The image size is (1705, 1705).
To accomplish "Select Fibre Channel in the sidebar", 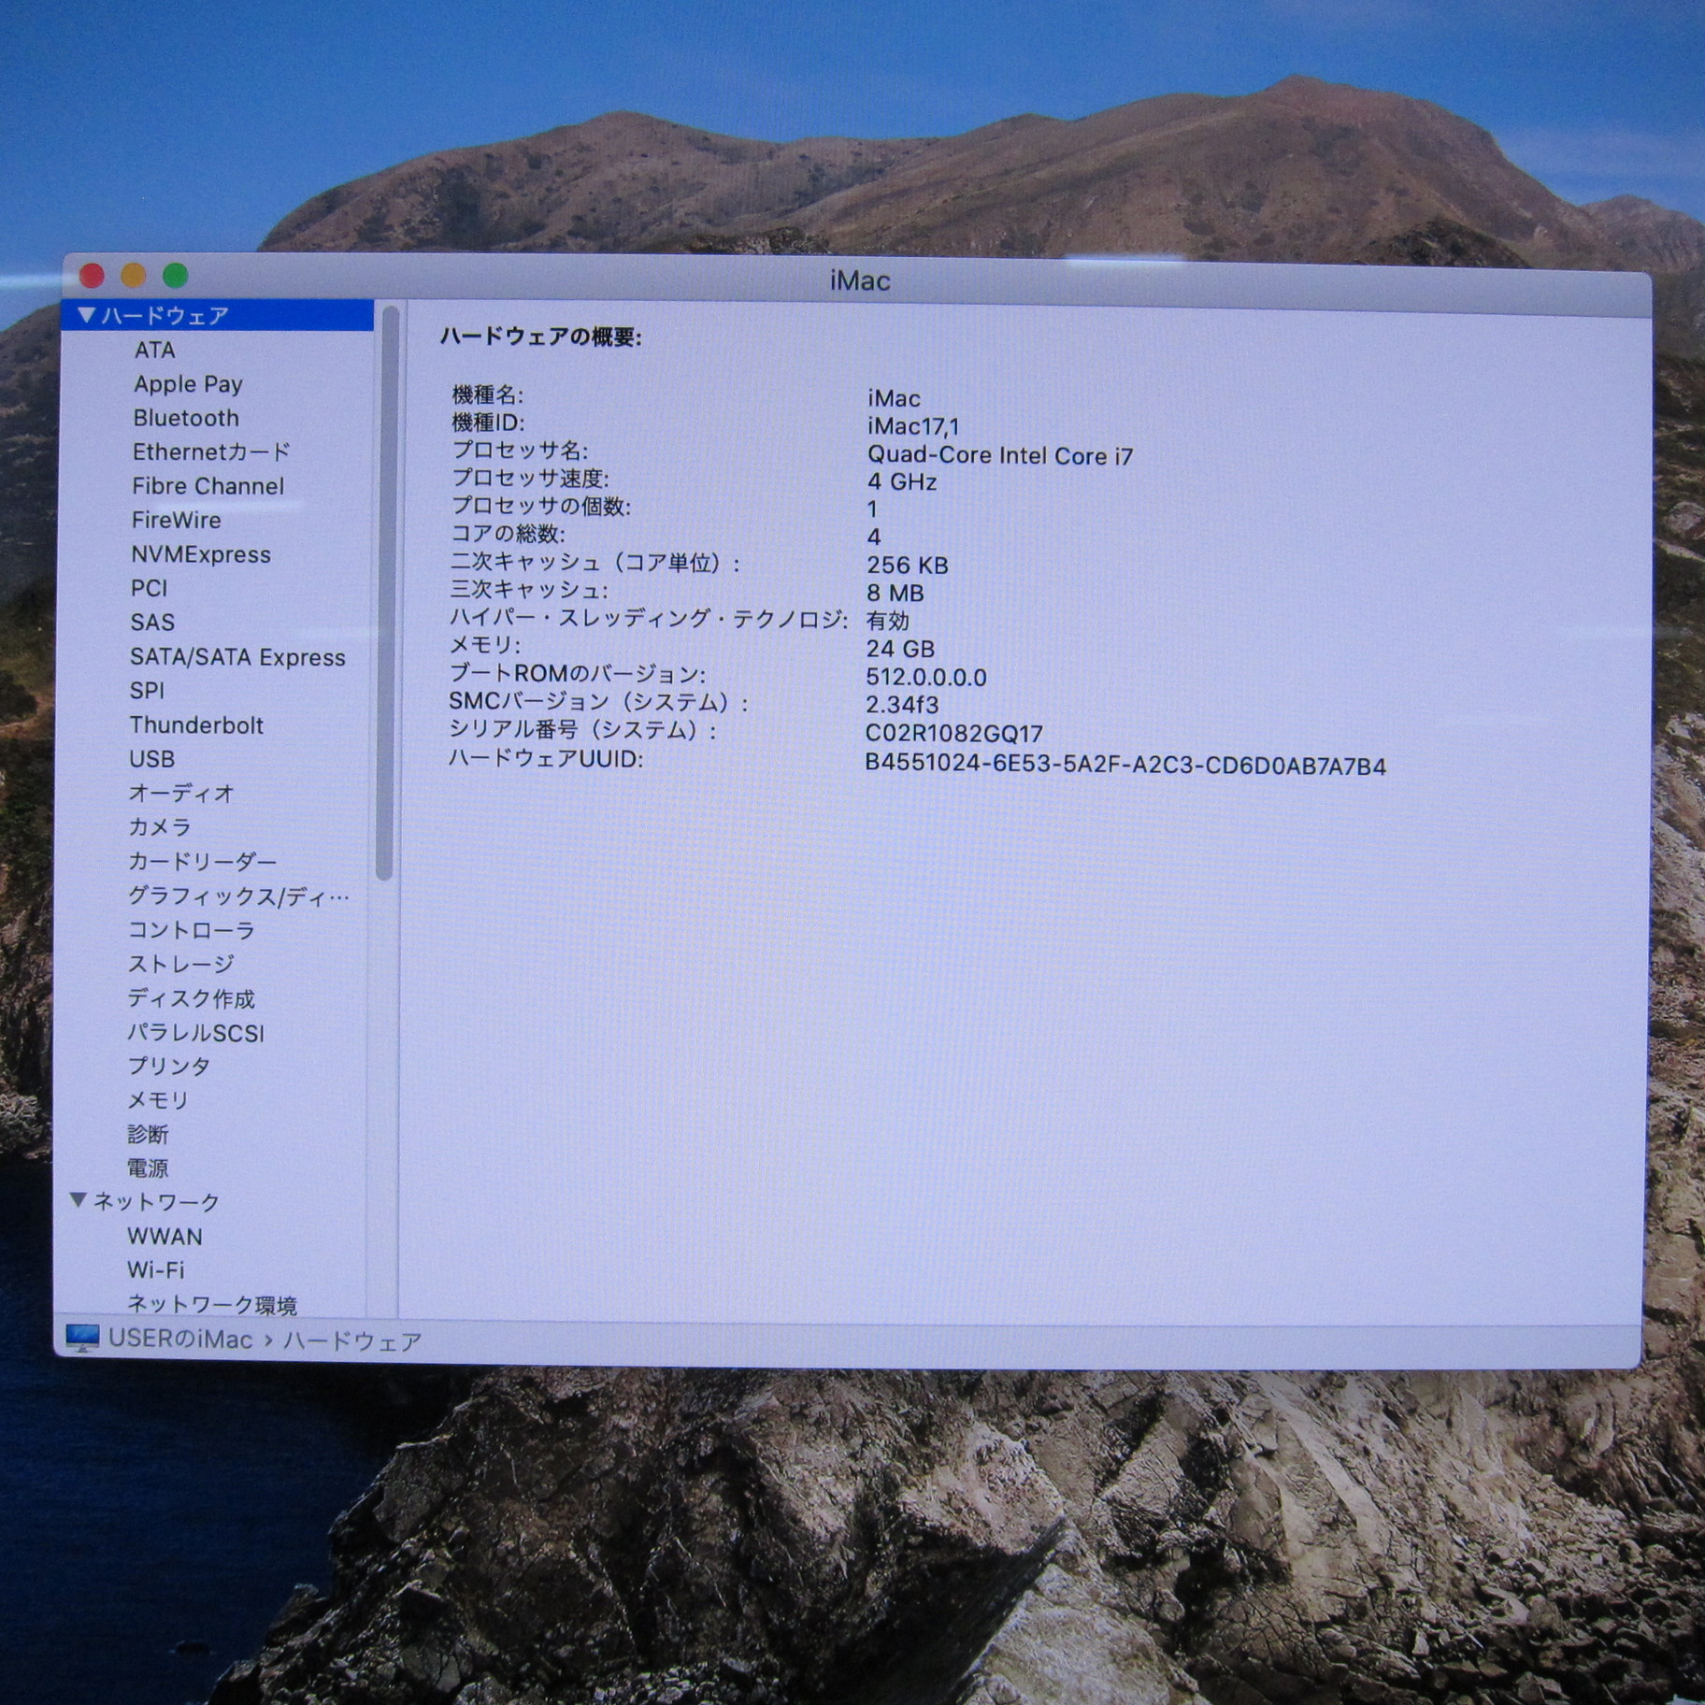I will coord(208,486).
